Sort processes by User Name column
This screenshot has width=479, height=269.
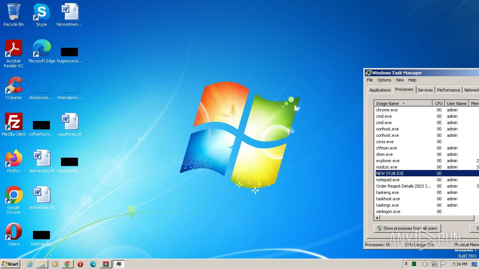point(457,103)
